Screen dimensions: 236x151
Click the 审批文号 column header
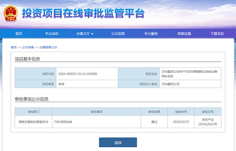[208, 111]
